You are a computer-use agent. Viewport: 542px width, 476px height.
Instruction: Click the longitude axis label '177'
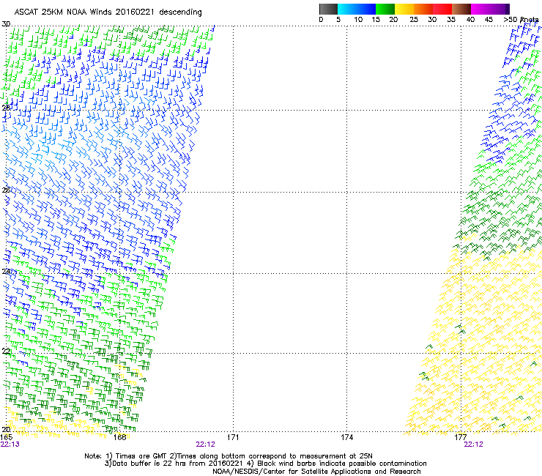tap(461, 438)
